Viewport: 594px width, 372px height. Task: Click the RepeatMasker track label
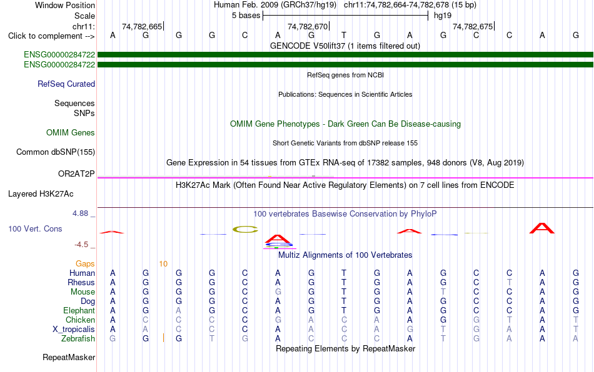[69, 357]
